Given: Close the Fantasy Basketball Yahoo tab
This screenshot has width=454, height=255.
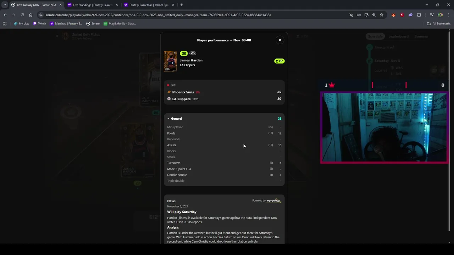Looking at the screenshot, I should coord(172,5).
